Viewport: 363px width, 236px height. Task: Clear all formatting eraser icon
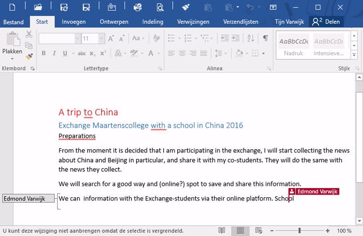[157, 38]
